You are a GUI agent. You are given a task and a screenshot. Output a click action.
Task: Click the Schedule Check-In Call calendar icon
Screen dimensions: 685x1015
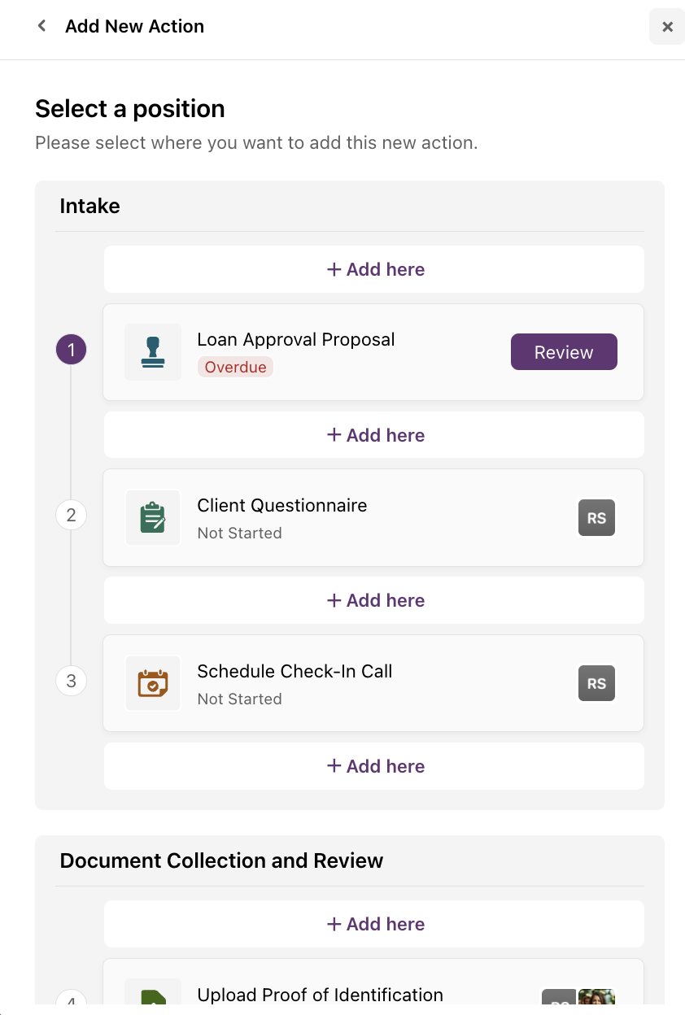pyautogui.click(x=153, y=683)
